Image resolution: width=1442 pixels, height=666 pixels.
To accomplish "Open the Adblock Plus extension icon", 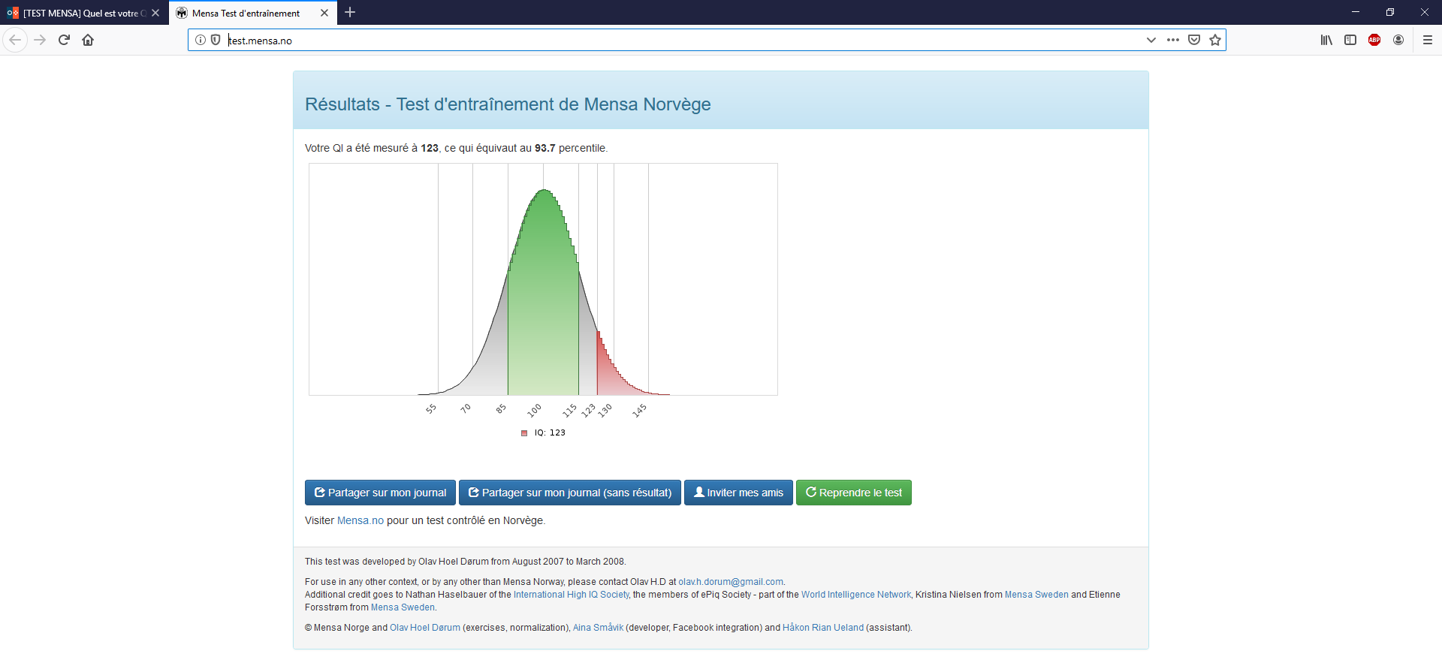I will click(1374, 40).
